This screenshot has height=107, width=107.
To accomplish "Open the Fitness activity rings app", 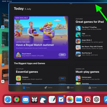I will tap(17, 100).
